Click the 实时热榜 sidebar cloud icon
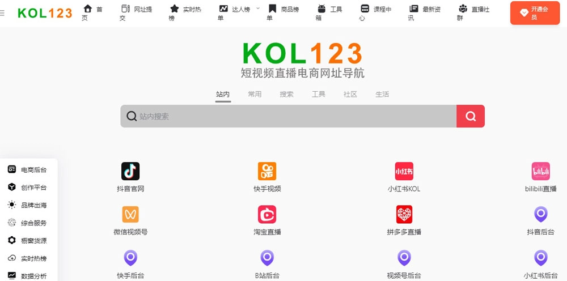The width and height of the screenshot is (567, 281). [12, 258]
